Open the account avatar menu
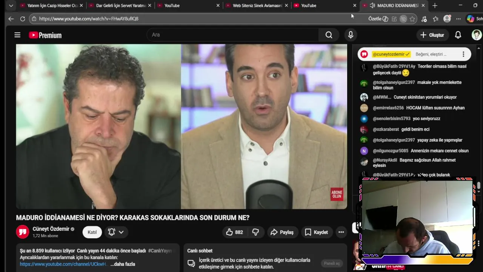The image size is (483, 272). [x=477, y=35]
